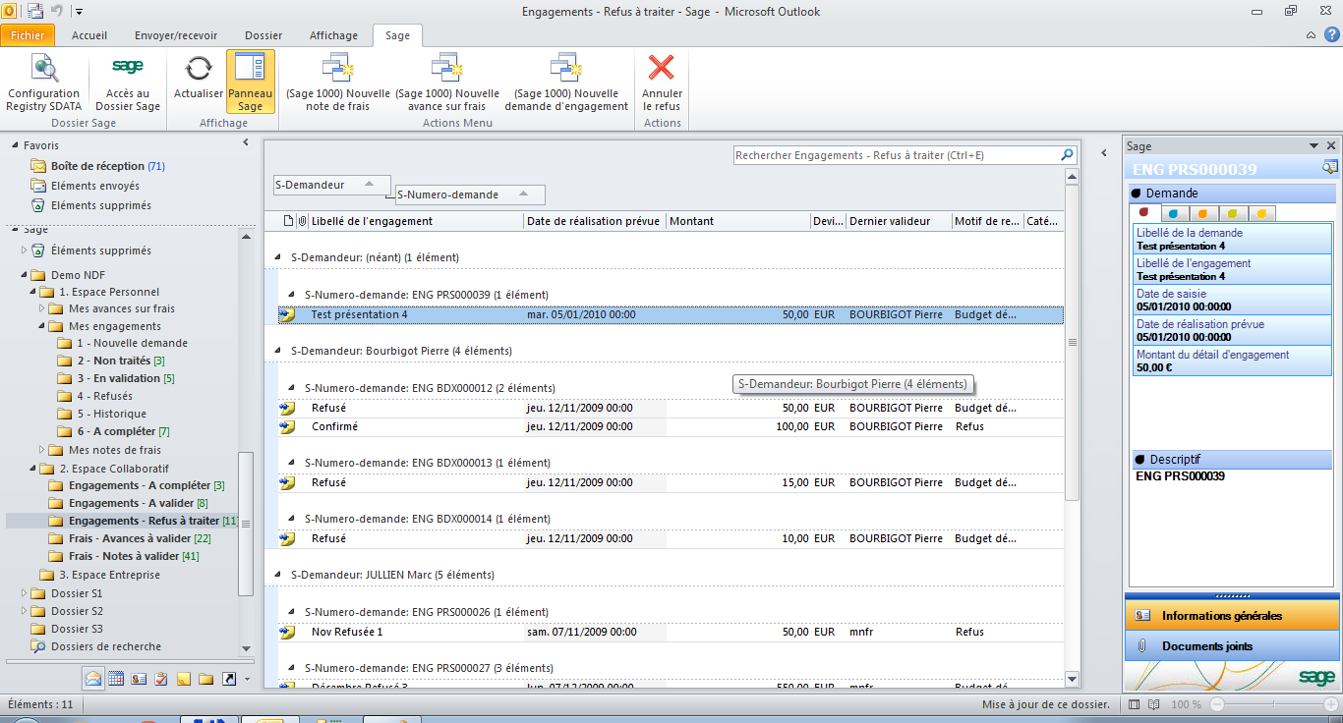Select the Sage ribbon tab
The width and height of the screenshot is (1343, 723).
397,35
